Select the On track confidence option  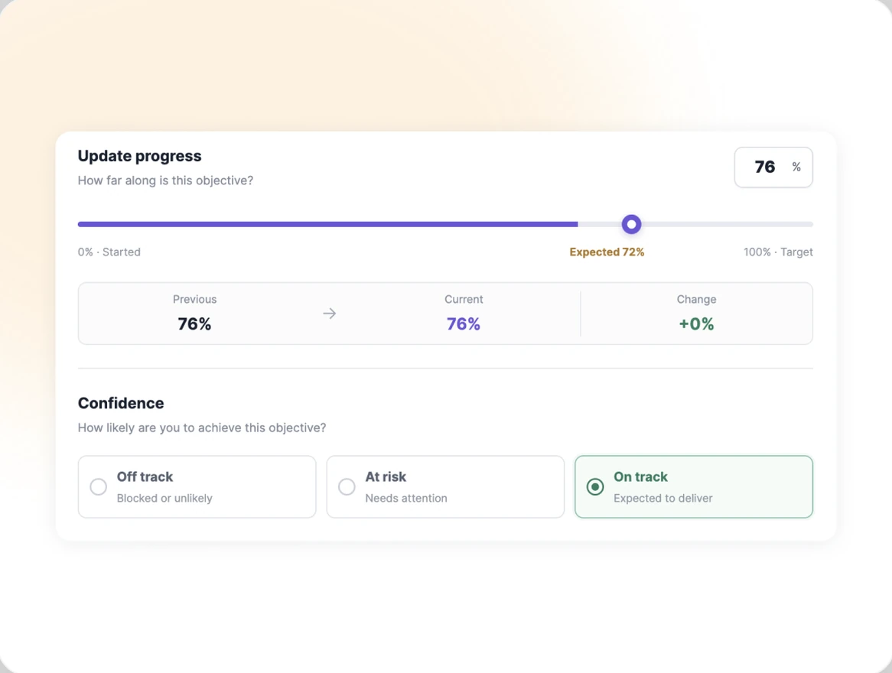693,486
